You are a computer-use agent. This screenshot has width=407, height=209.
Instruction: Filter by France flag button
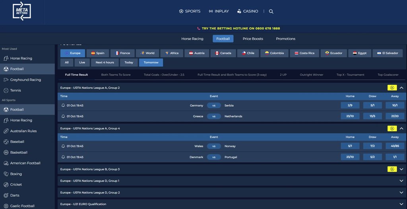pyautogui.click(x=122, y=53)
